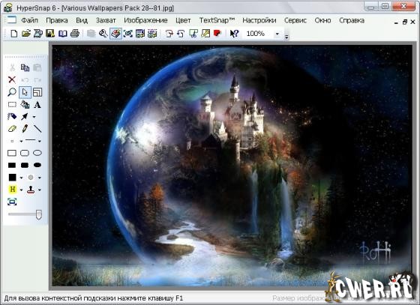Open the line style dropdown
Viewport: 420px width, 305px height.
pyautogui.click(x=39, y=141)
